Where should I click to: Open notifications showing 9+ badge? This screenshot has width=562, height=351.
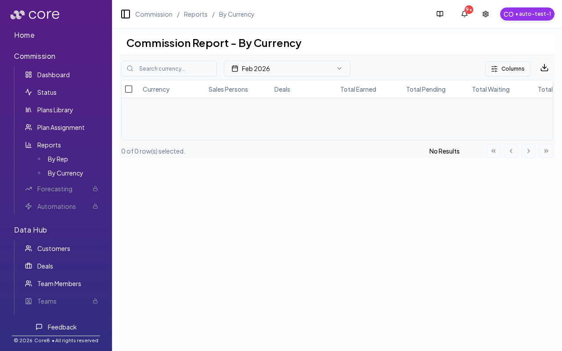464,14
